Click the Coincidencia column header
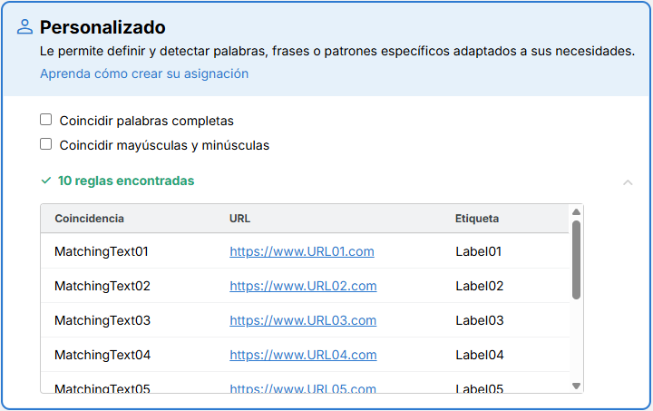The width and height of the screenshot is (653, 411). pos(89,219)
